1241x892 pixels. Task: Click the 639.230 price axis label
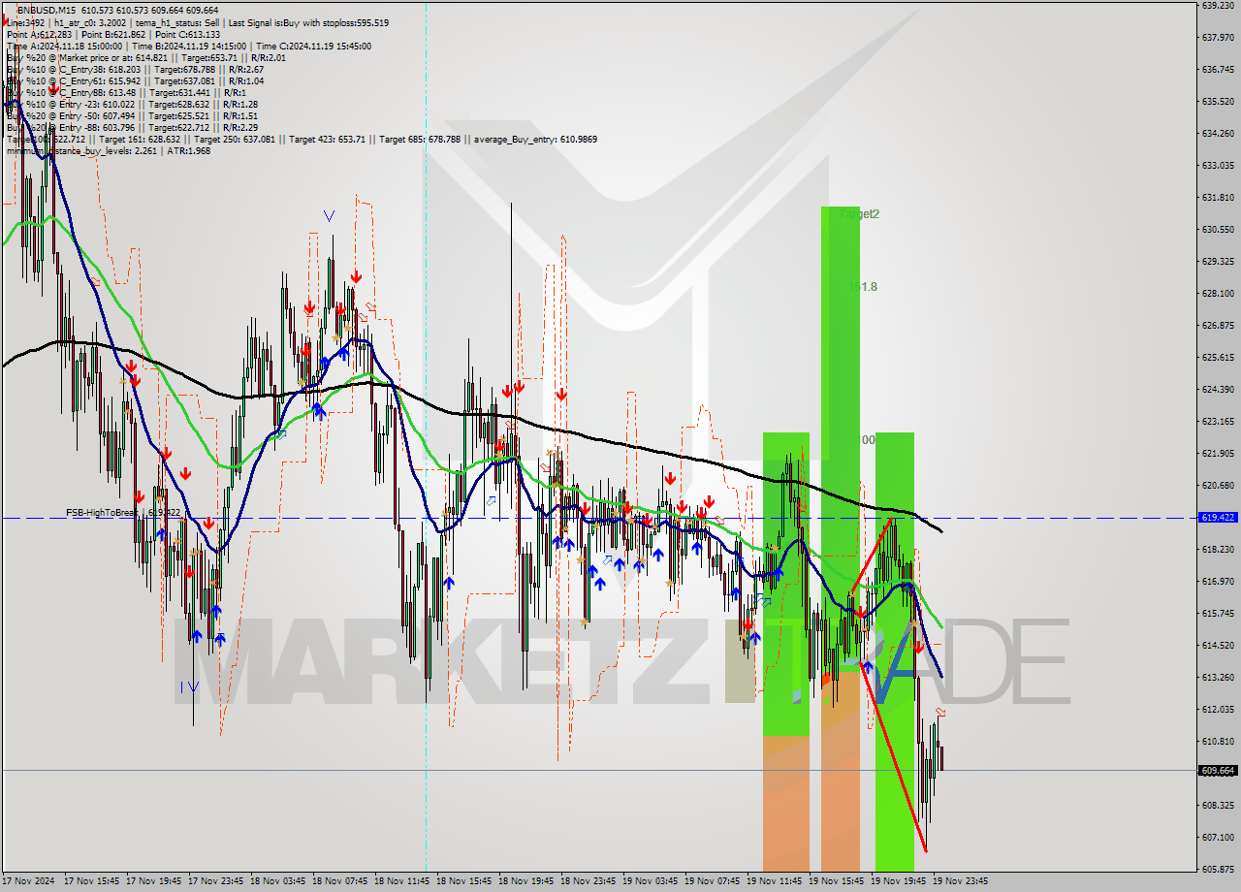(1218, 5)
